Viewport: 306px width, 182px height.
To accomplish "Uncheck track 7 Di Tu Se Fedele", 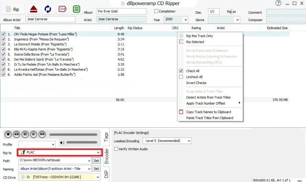I will click(3, 64).
